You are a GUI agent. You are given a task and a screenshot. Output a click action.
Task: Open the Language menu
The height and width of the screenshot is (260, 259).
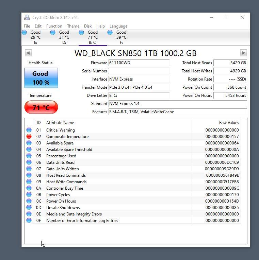tap(118, 26)
